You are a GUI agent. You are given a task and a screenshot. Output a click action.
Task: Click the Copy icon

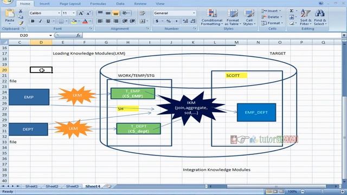point(21,17)
